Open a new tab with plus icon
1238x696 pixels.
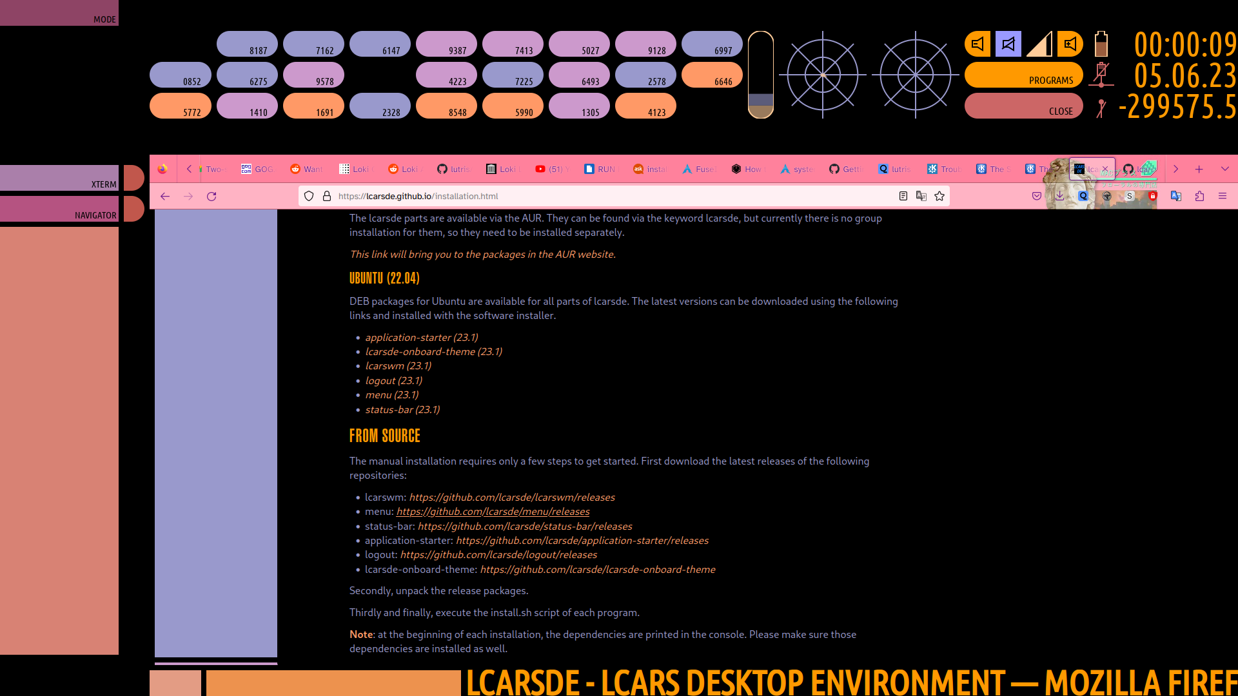coord(1199,169)
